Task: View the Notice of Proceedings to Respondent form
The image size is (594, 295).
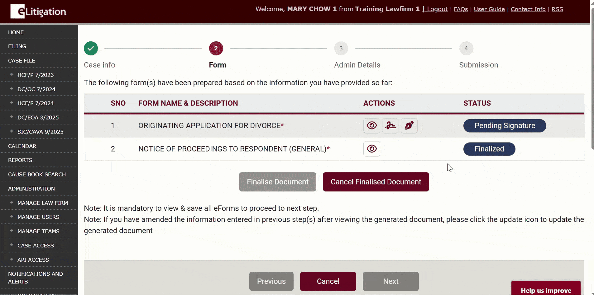Action: pos(371,149)
